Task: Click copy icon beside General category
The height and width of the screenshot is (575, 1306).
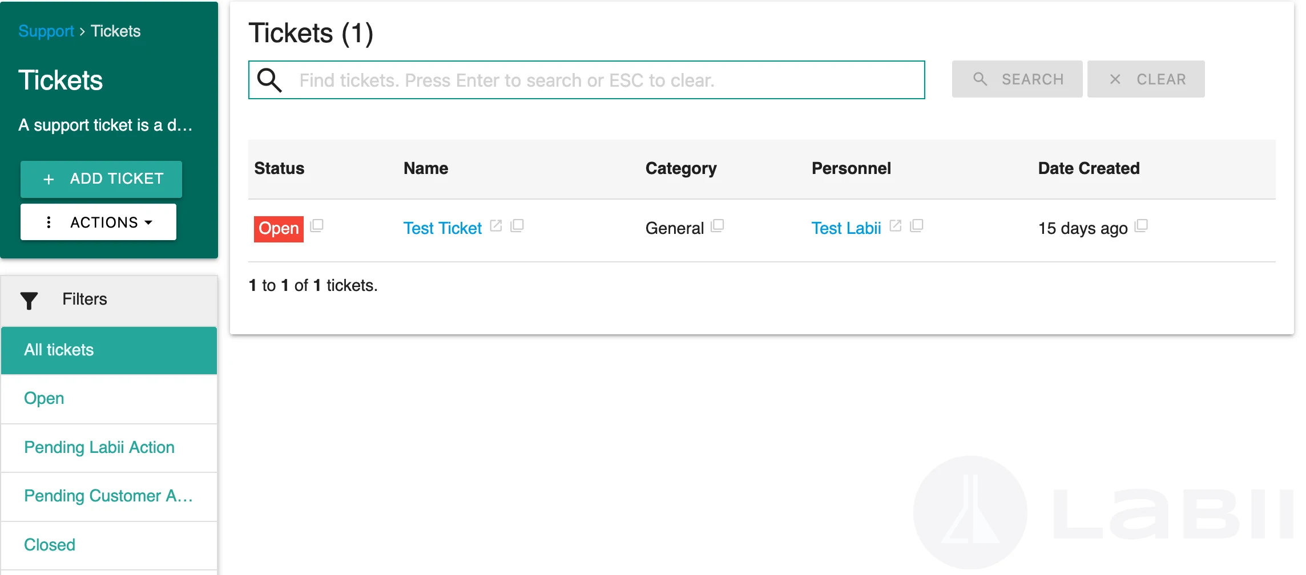Action: coord(718,226)
